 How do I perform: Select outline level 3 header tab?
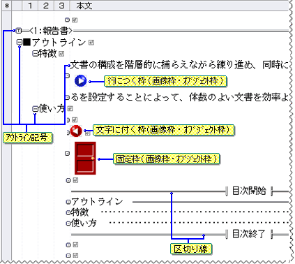tap(61, 6)
